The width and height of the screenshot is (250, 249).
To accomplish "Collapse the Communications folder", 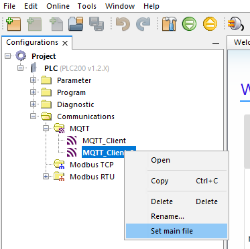I will click(x=33, y=116).
